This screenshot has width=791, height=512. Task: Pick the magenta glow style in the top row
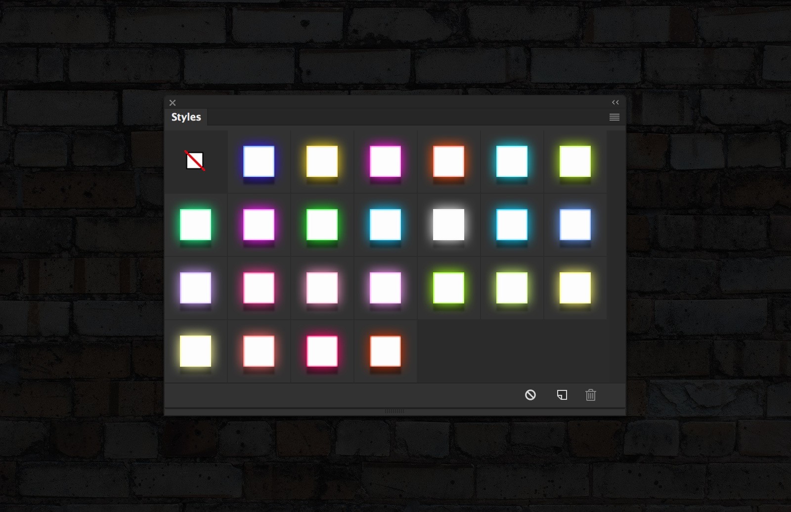coord(385,161)
